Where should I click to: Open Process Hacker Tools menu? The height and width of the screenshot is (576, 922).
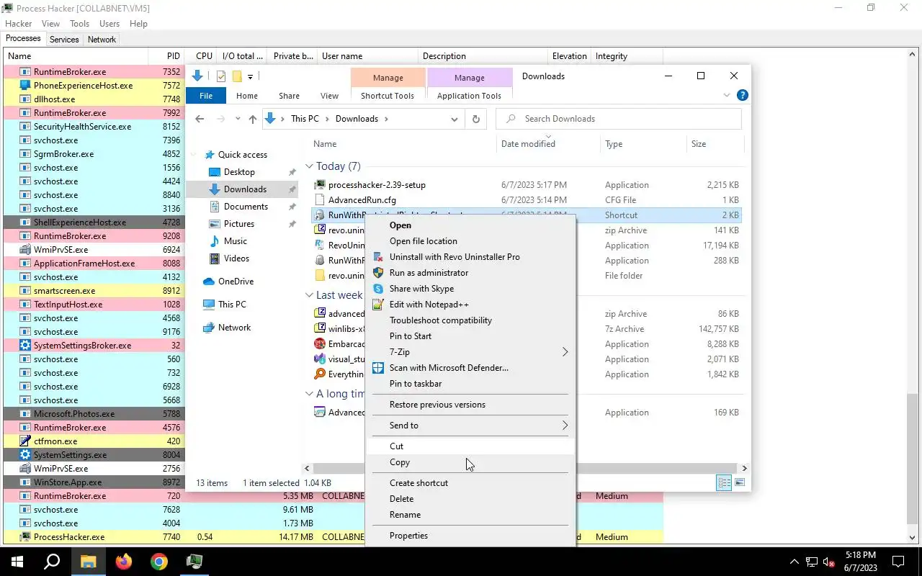pyautogui.click(x=80, y=24)
